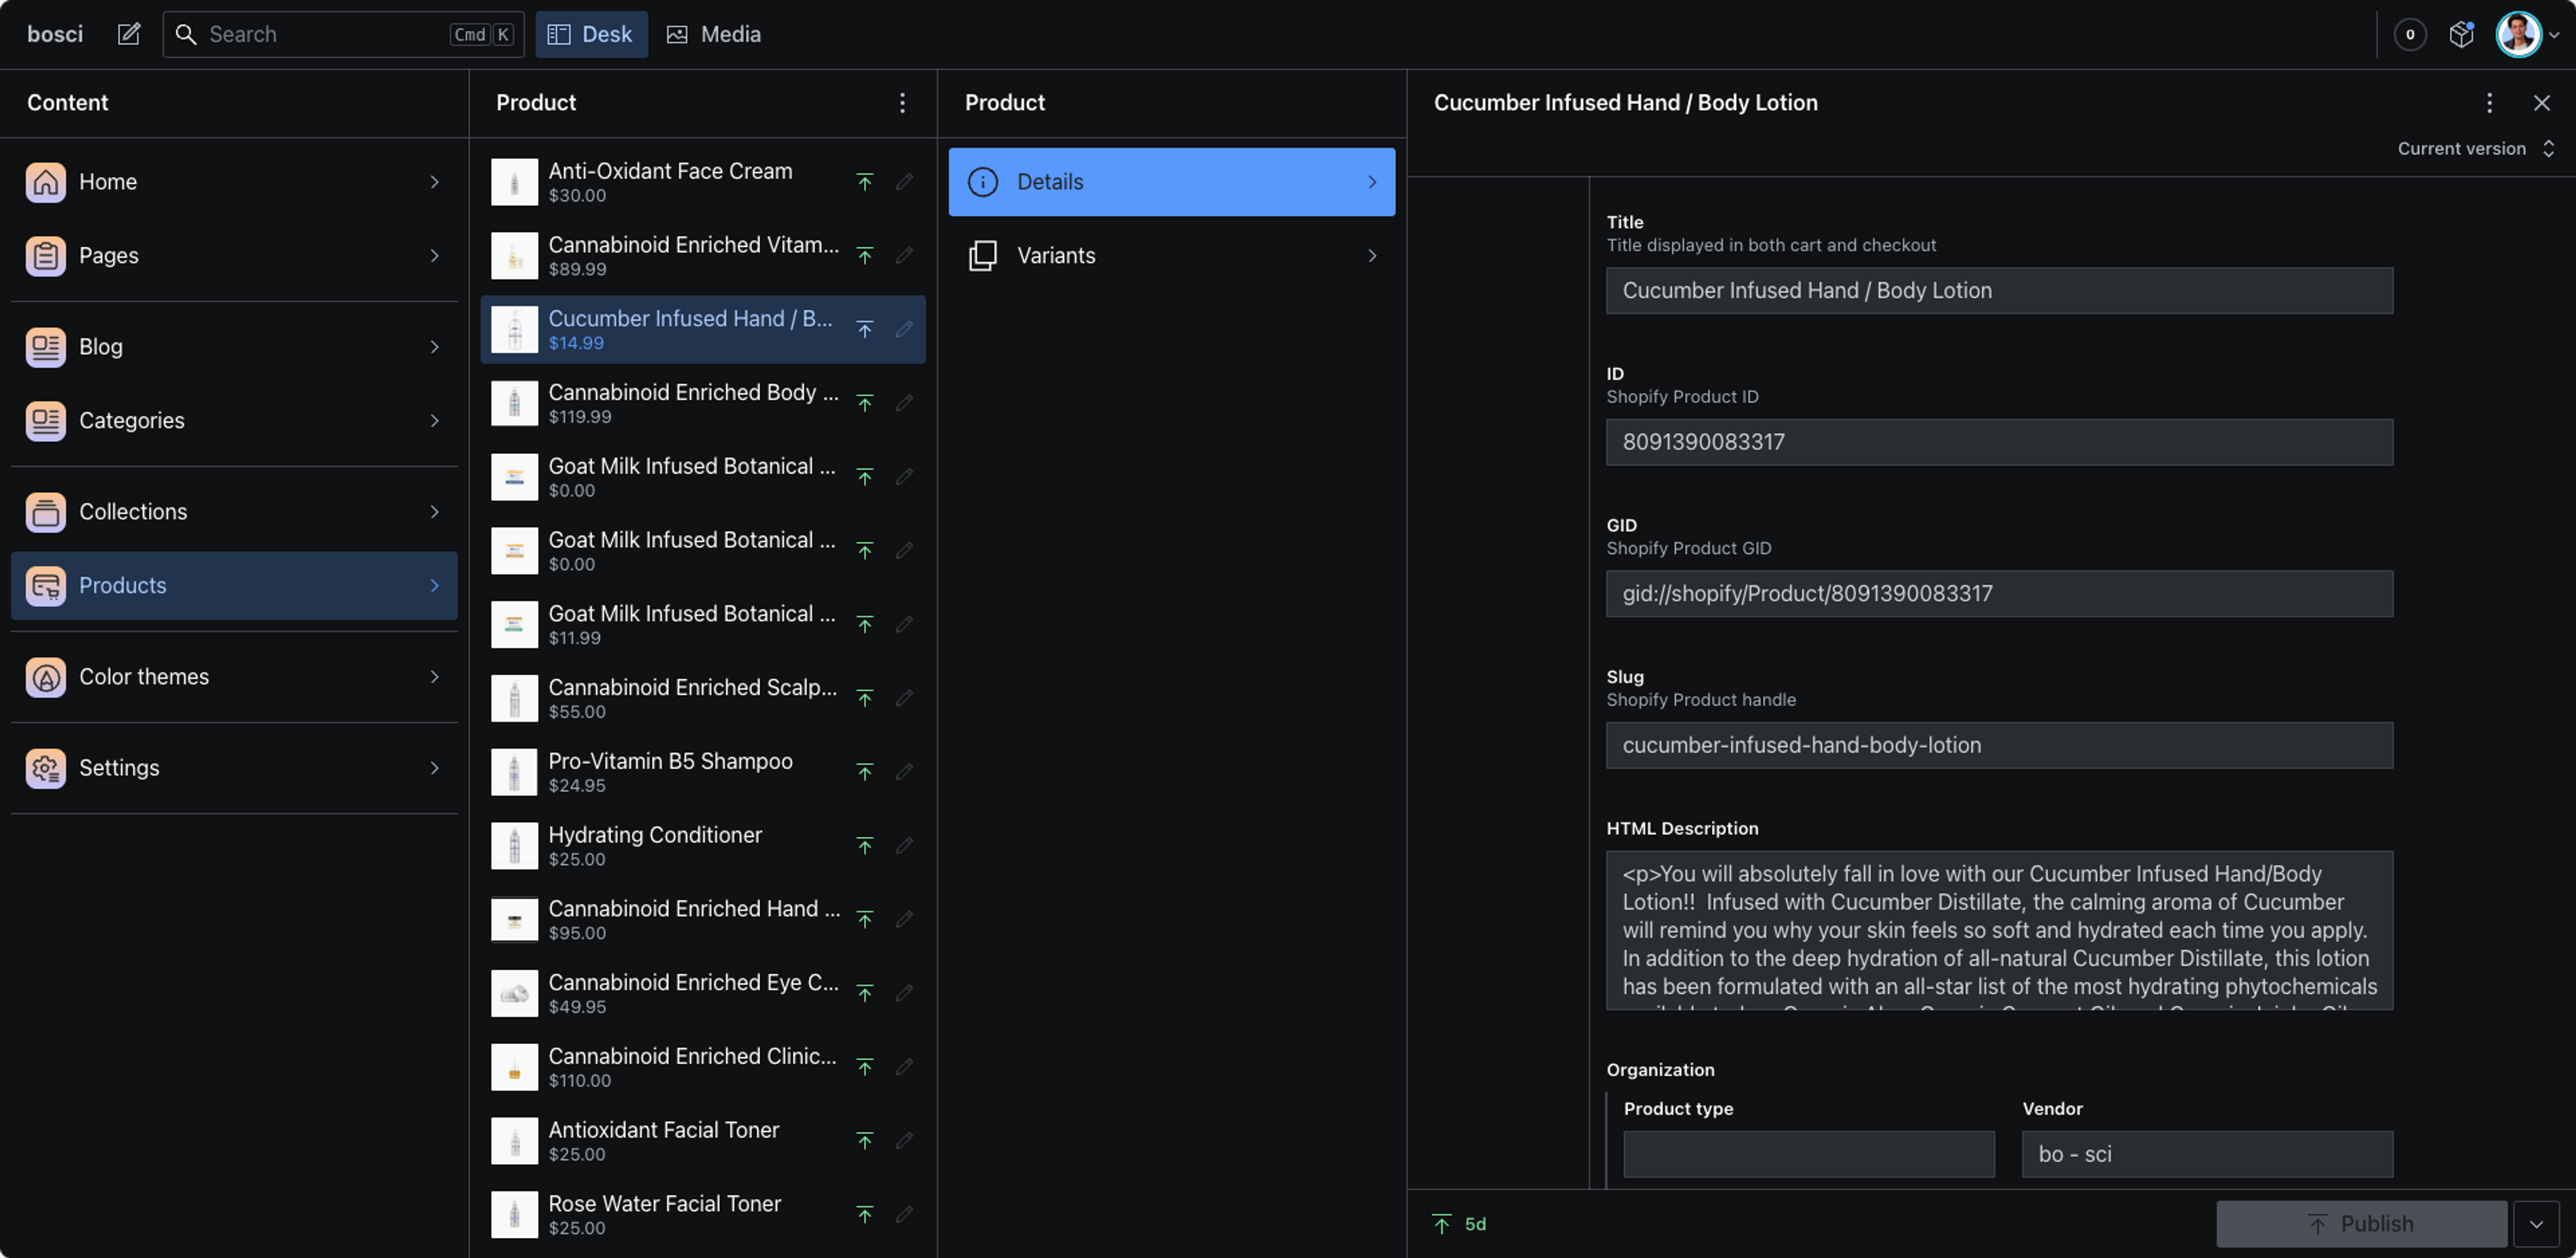The image size is (2576, 1258).
Task: Click into the Product type input field
Action: click(x=1808, y=1154)
